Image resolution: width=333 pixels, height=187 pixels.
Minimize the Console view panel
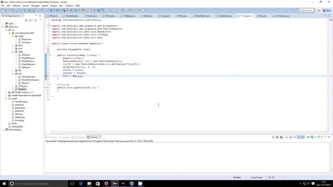coord(325,137)
